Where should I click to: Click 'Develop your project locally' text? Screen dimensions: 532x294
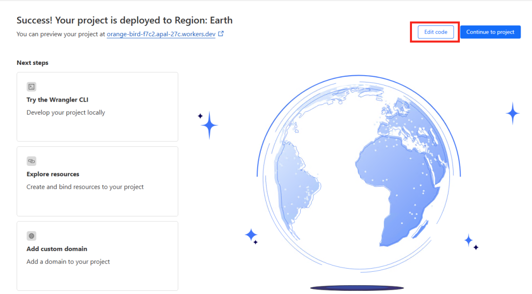click(66, 113)
